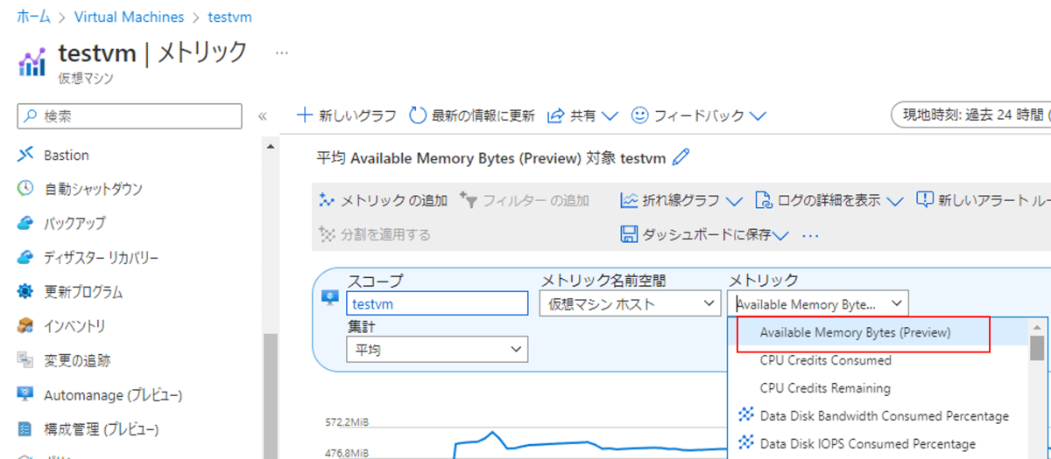Click the 検索 search box in sidebar
Image resolution: width=1051 pixels, height=459 pixels.
click(x=130, y=115)
